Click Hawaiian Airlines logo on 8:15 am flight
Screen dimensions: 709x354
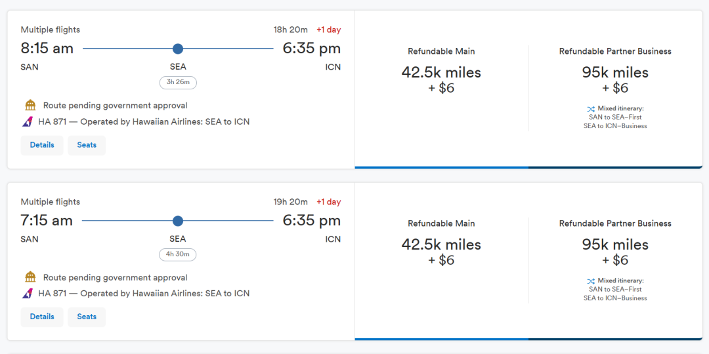(x=28, y=122)
